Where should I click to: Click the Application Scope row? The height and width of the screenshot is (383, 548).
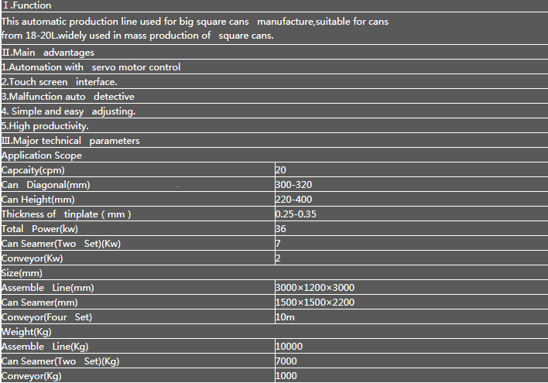[274, 155]
